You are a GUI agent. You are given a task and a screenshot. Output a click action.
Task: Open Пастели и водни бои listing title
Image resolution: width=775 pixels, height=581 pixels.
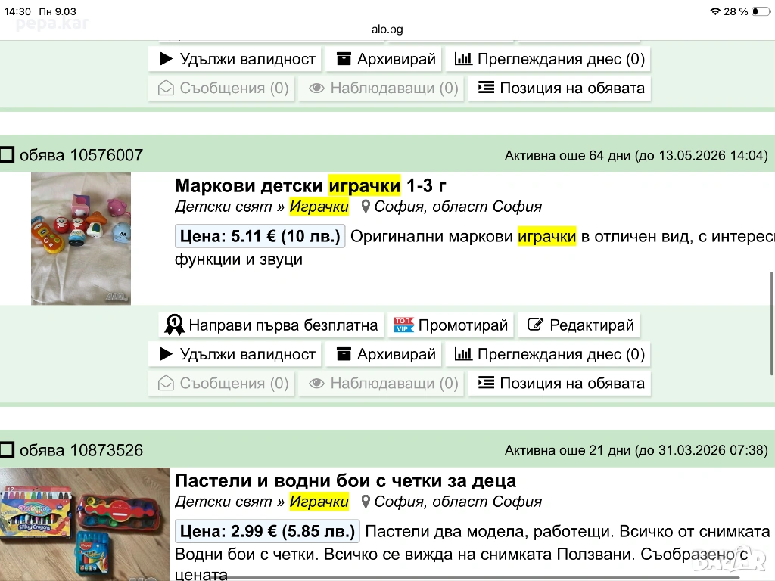pyautogui.click(x=345, y=480)
